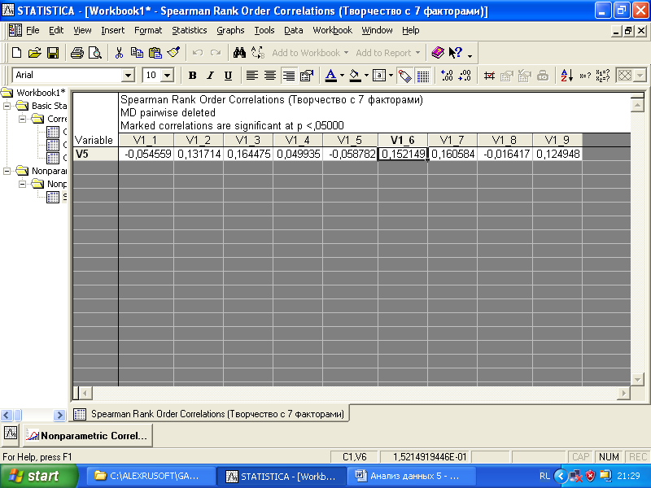
Task: Toggle the marking cells tag icon
Action: pyautogui.click(x=404, y=76)
